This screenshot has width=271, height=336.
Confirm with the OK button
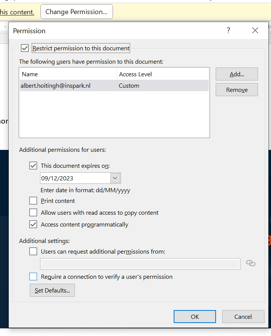(x=195, y=317)
